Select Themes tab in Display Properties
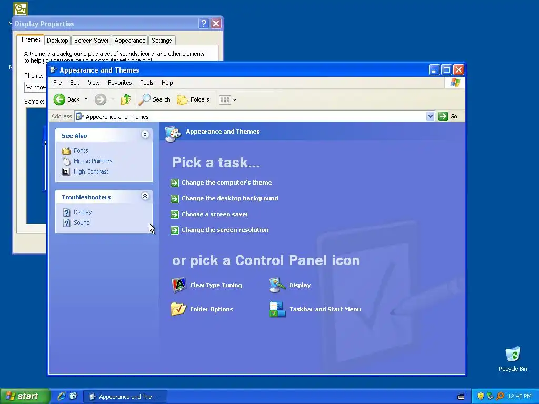The height and width of the screenshot is (404, 539). (31, 39)
